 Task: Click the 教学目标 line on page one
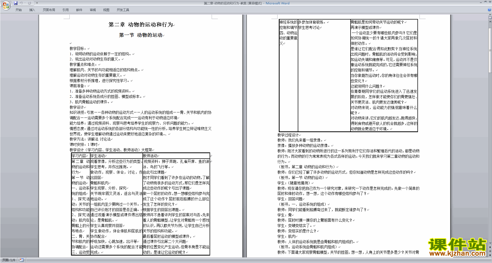coord(78,48)
